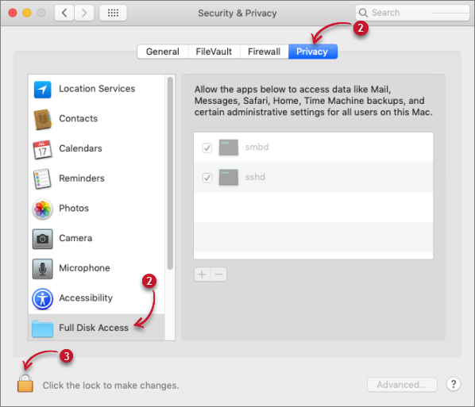Click the Contacts book icon
Screen dimensions: 475x407
pyautogui.click(x=42, y=119)
